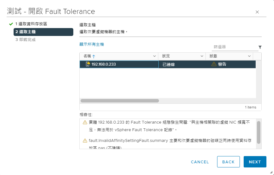Click the 相容性 panel vertical scrollbar
Image resolution: width=274 pixels, height=175 pixels.
pyautogui.click(x=259, y=132)
